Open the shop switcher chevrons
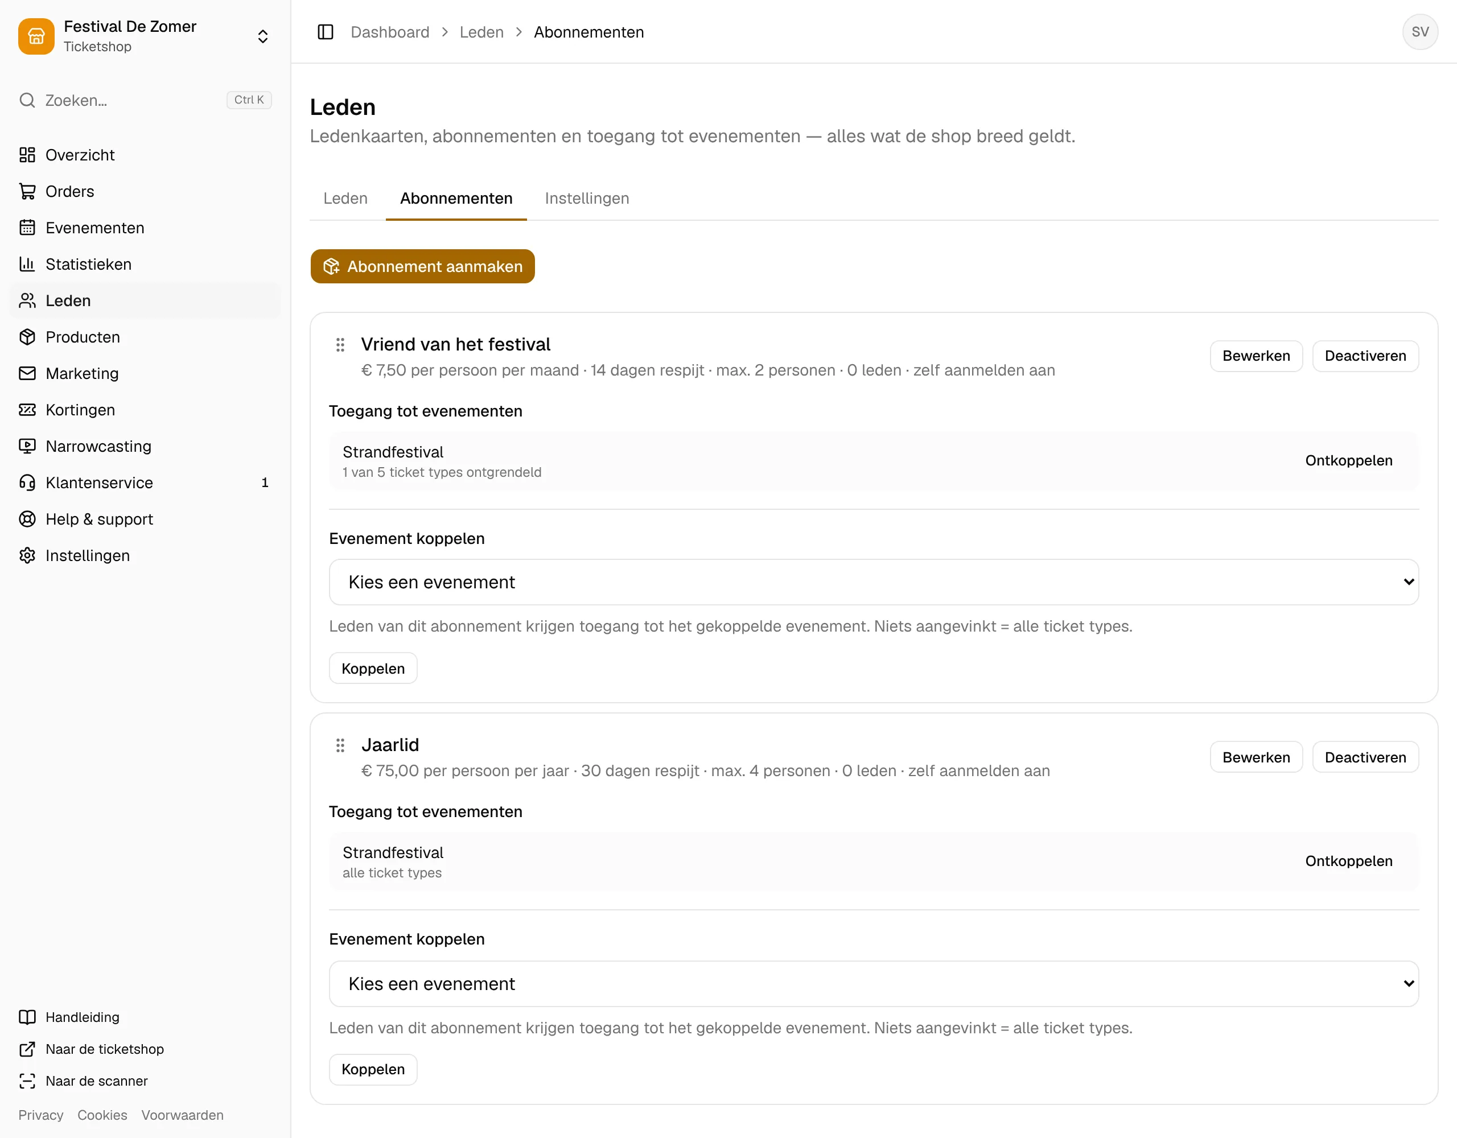 pos(263,36)
